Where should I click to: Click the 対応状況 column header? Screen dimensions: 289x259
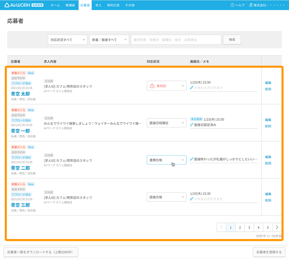(153, 61)
